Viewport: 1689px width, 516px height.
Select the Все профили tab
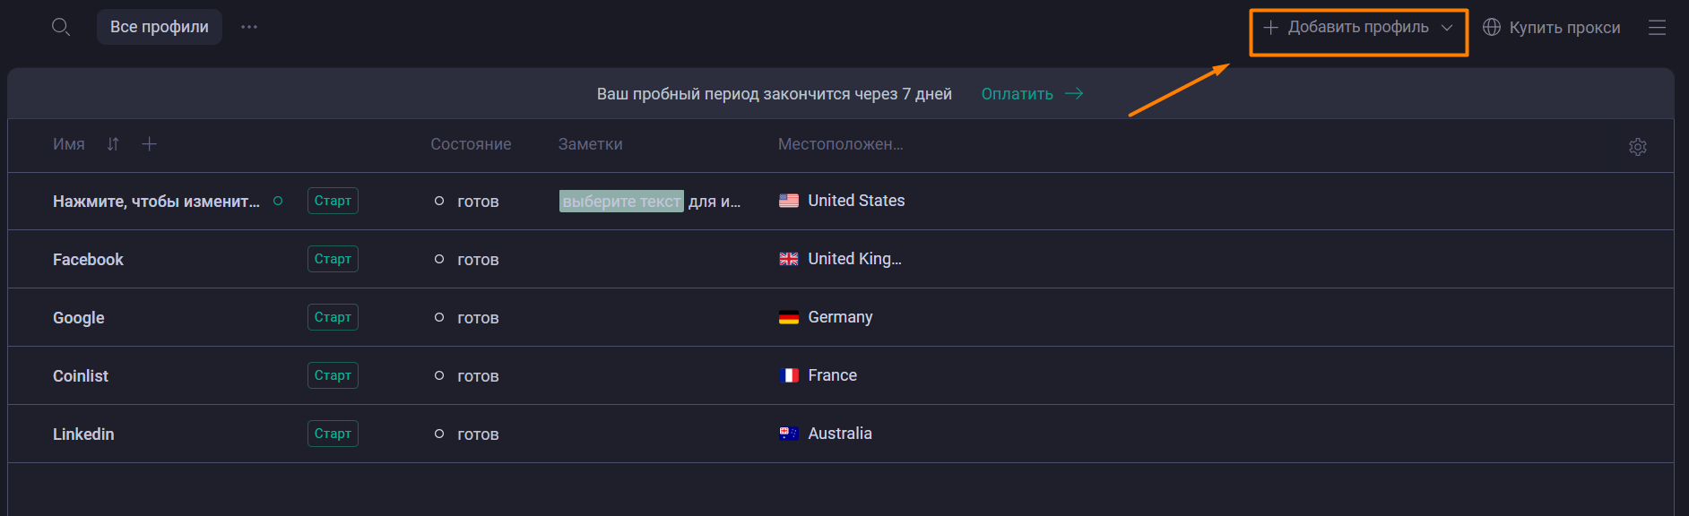click(x=160, y=27)
